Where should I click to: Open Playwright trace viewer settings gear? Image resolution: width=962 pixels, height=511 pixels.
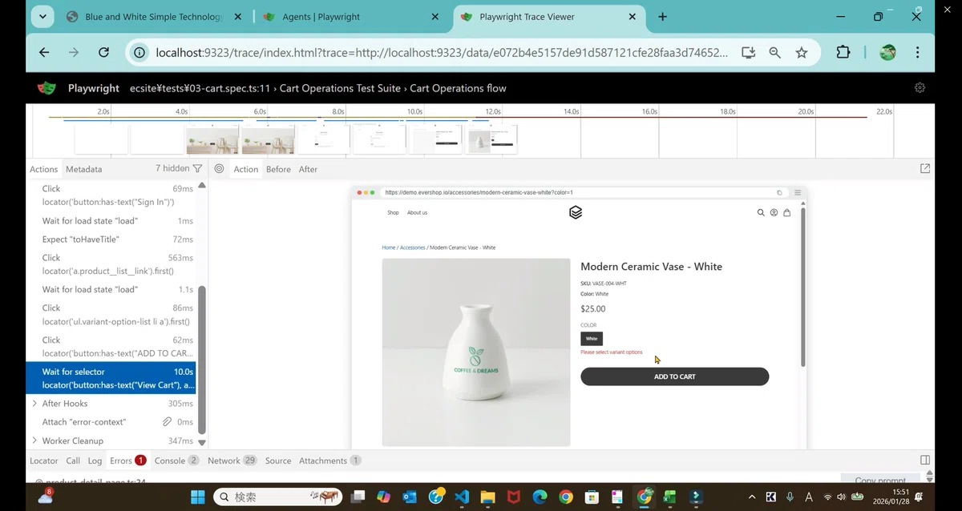pyautogui.click(x=920, y=87)
